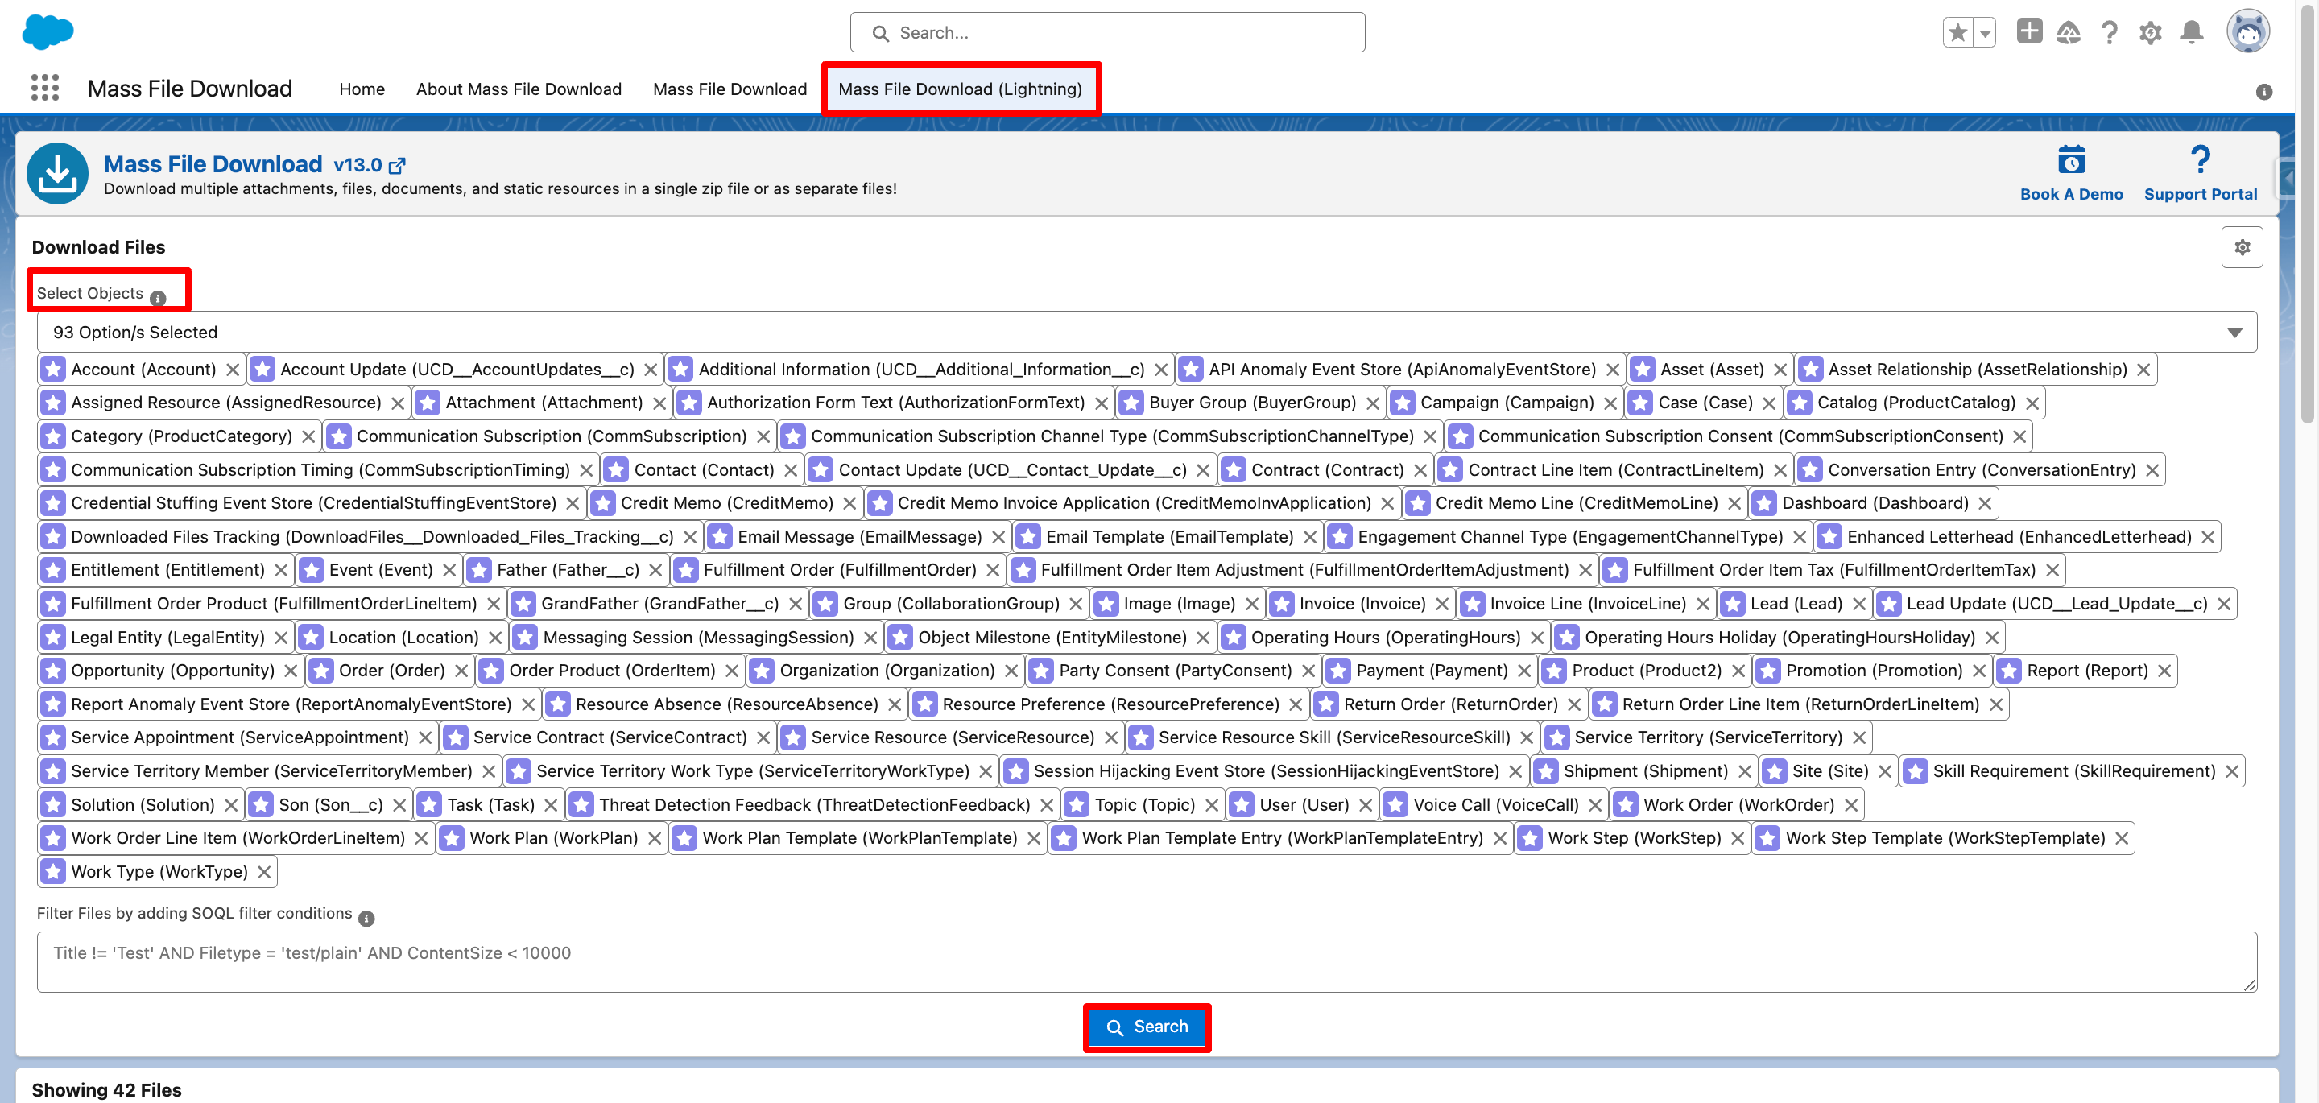
Task: Open the Trailhead guidance icon
Action: [x=2069, y=33]
